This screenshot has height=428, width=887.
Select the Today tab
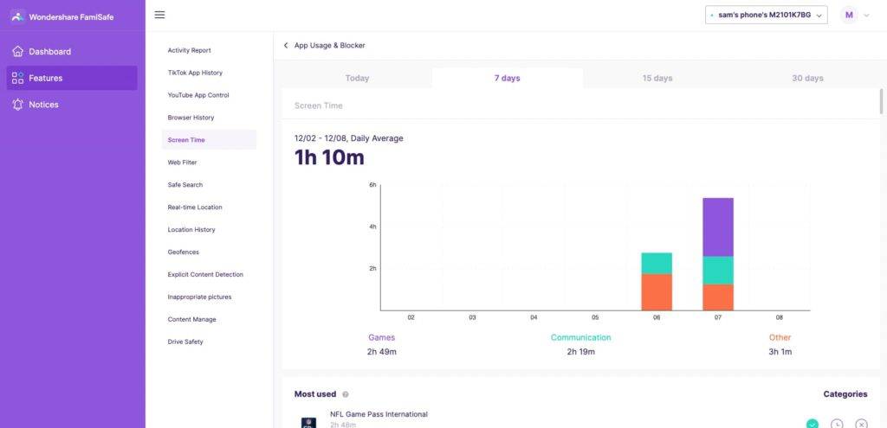(357, 78)
